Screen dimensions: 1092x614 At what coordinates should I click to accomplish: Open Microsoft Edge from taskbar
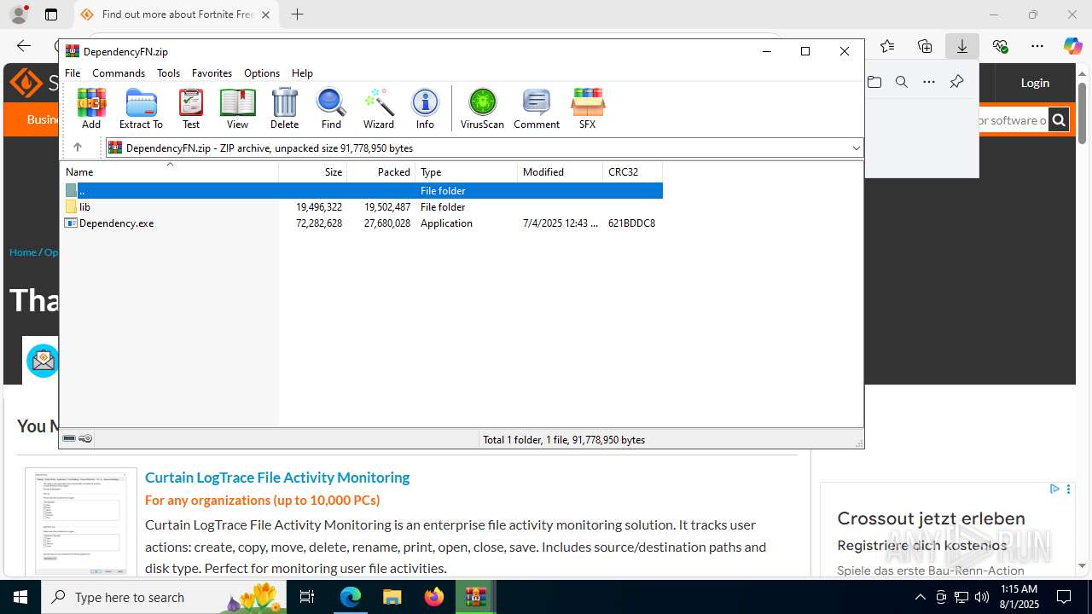[351, 597]
